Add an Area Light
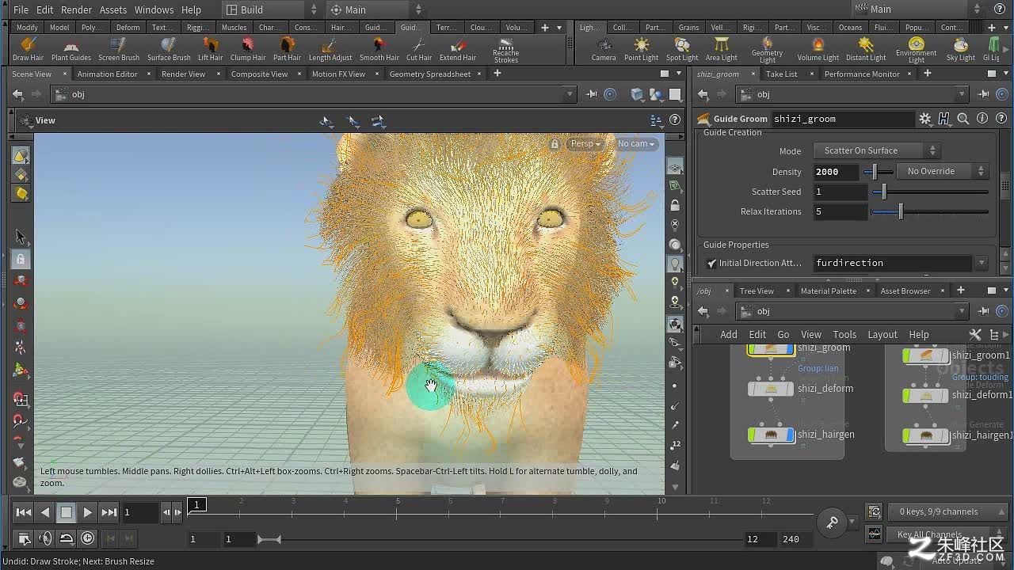The width and height of the screenshot is (1014, 570). click(x=721, y=49)
